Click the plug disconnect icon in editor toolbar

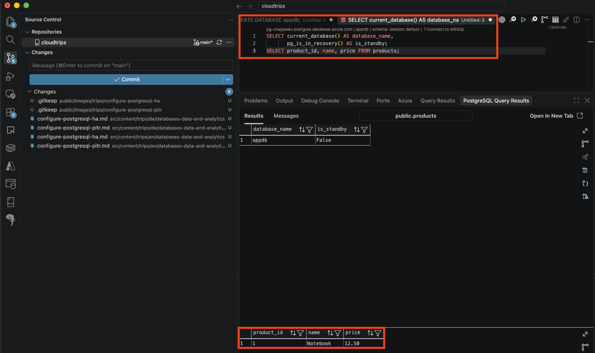pos(566,20)
